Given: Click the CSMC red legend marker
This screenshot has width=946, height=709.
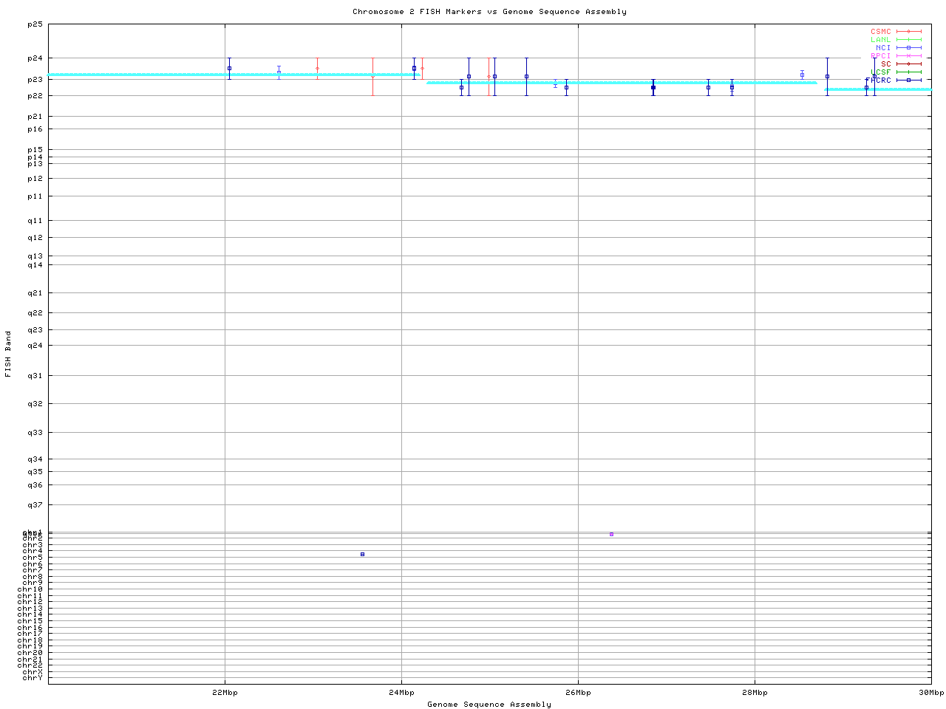Looking at the screenshot, I should pos(908,32).
